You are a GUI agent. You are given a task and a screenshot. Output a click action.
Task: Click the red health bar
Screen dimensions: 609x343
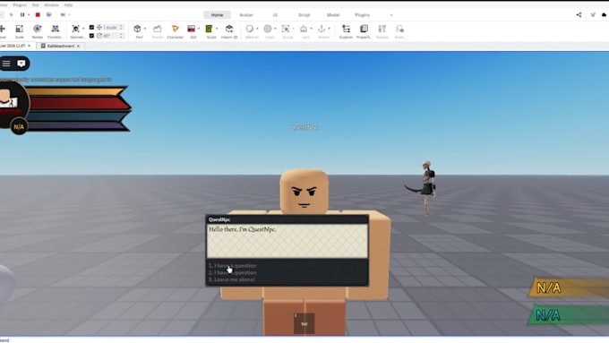80,103
